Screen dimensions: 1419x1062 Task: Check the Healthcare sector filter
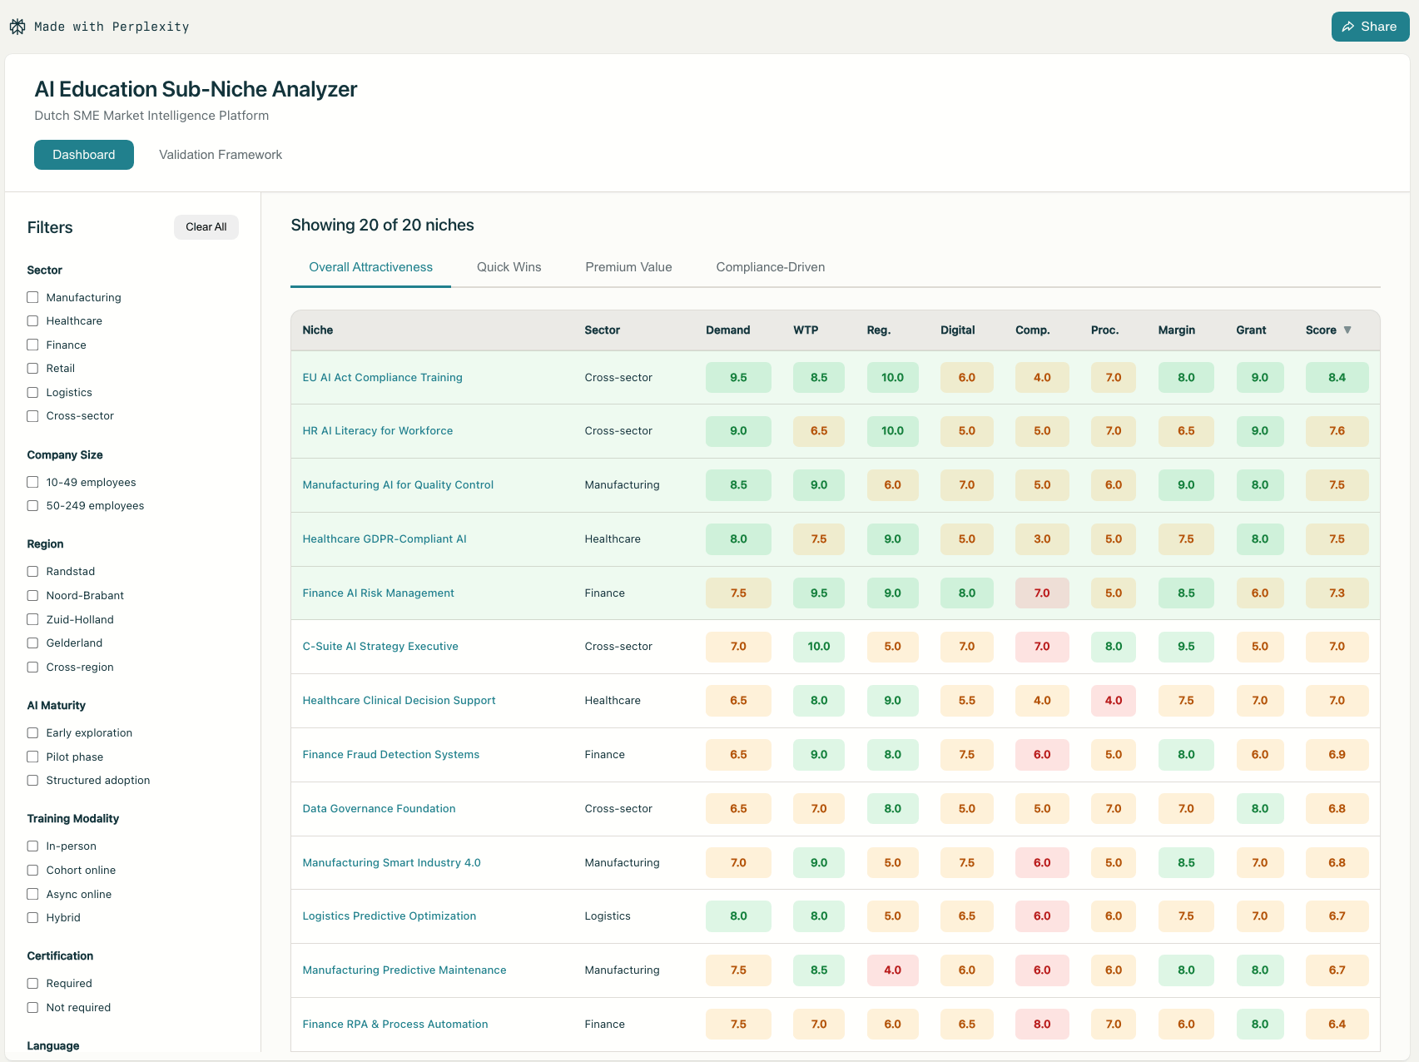click(33, 321)
